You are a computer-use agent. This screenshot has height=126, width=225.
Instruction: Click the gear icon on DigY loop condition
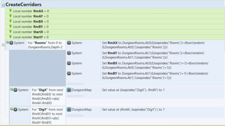pyautogui.click(x=15, y=109)
